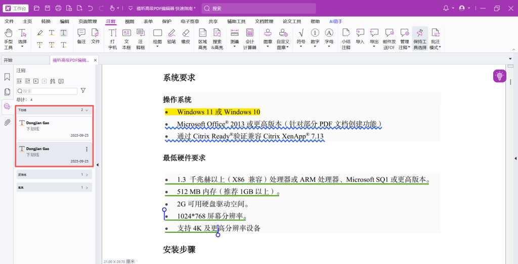The height and width of the screenshot is (264, 518).
Task: Open file with folder icon
Action: pos(36,8)
